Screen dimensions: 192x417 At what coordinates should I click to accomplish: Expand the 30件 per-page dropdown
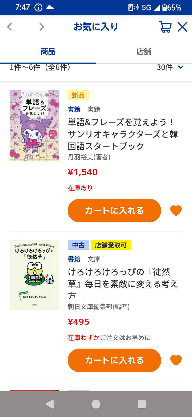[x=170, y=67]
